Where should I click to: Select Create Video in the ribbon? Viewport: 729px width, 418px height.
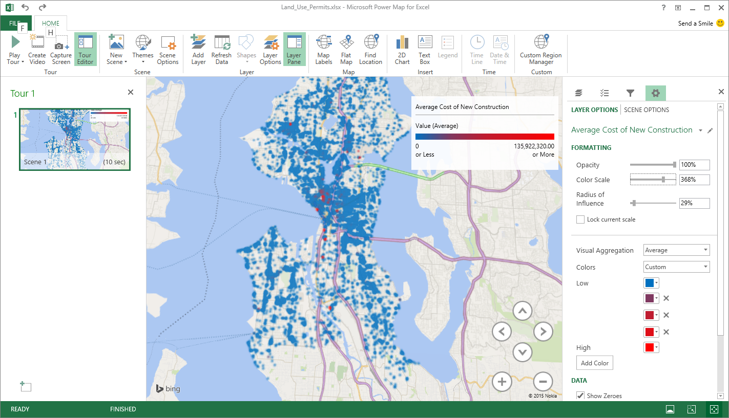click(37, 50)
